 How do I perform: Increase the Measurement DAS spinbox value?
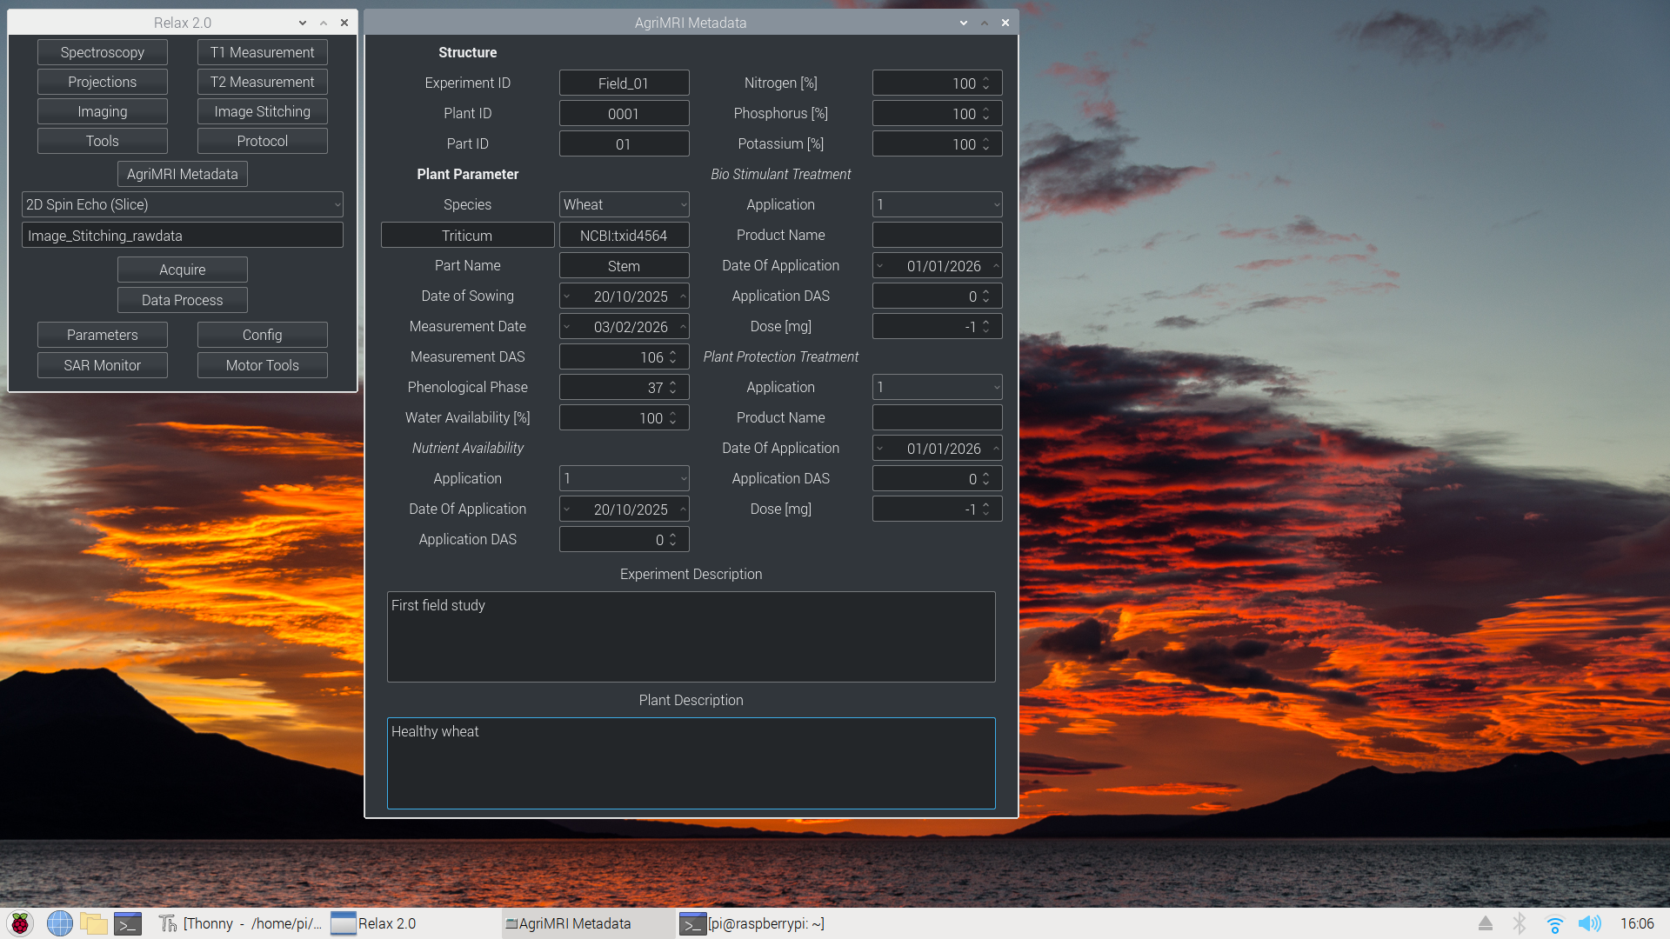coord(672,353)
